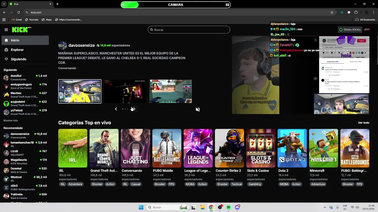Open the Gmail bookmark
The width and height of the screenshot is (378, 212).
(17, 20)
